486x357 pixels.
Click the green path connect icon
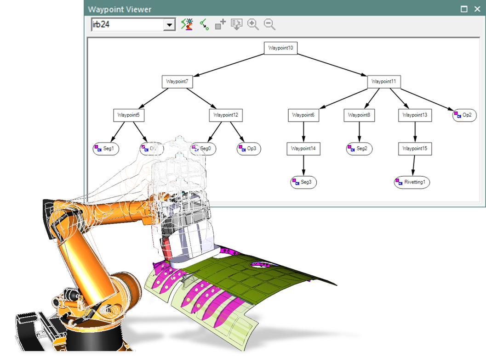point(204,24)
